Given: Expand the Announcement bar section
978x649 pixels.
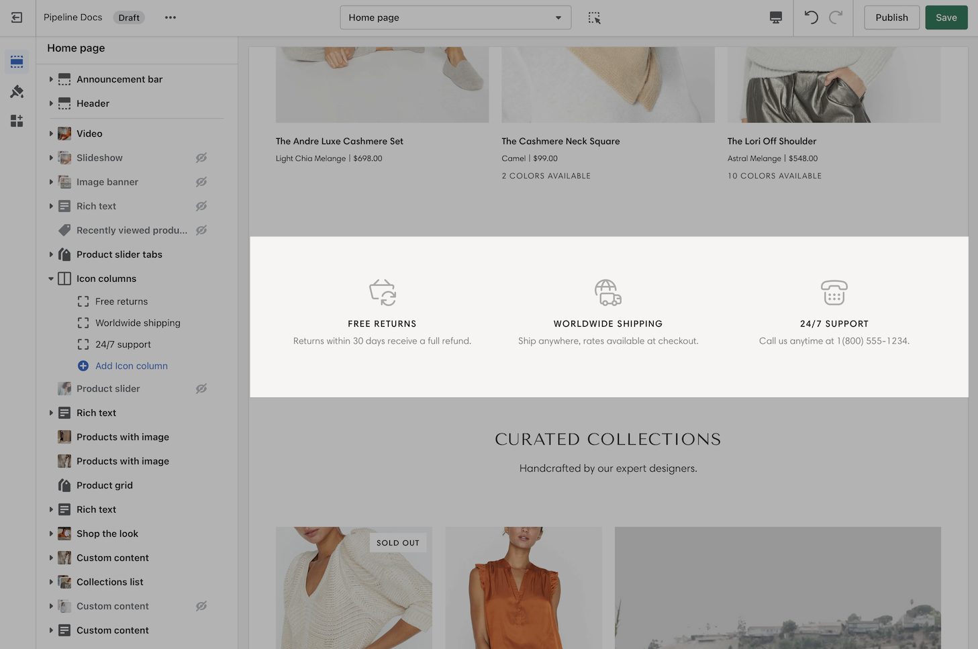Looking at the screenshot, I should point(51,79).
